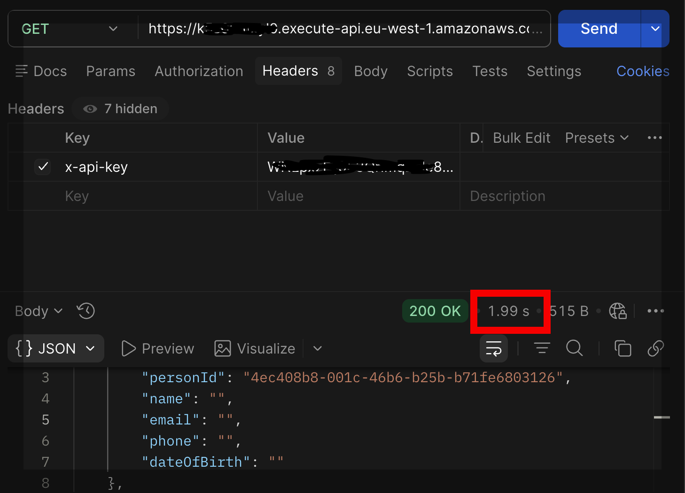Open the Tests tab
The width and height of the screenshot is (685, 493).
click(x=490, y=71)
